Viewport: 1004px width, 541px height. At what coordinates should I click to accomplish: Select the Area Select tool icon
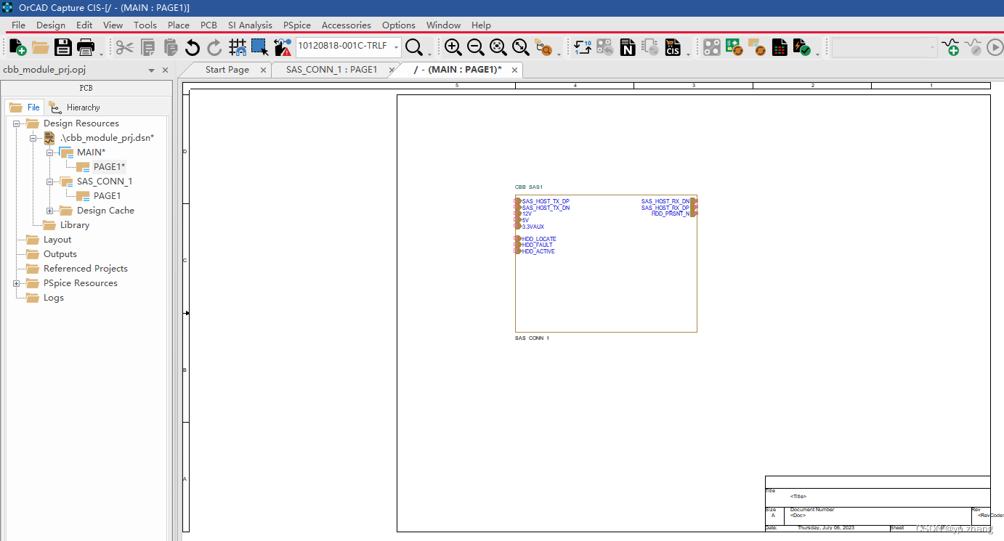pyautogui.click(x=259, y=48)
